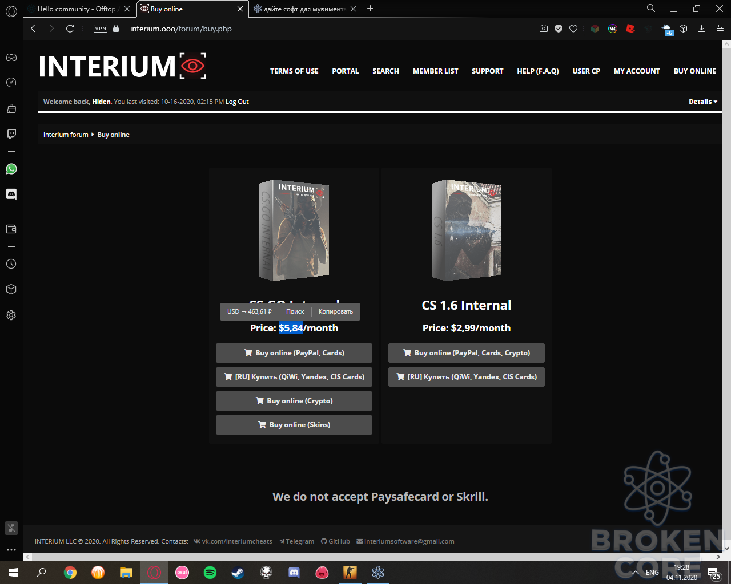Toggle the VPN badge in the address bar

tap(101, 29)
